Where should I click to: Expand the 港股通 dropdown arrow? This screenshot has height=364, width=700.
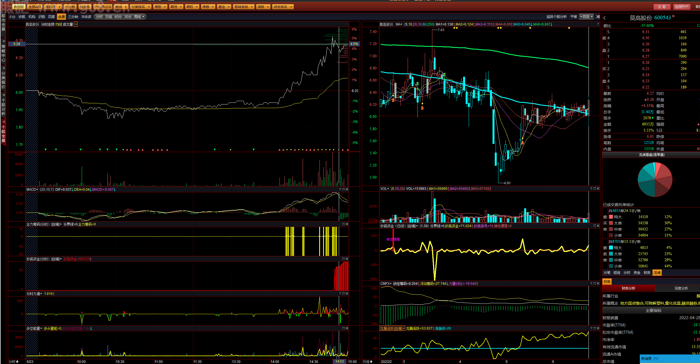pyautogui.click(x=59, y=7)
